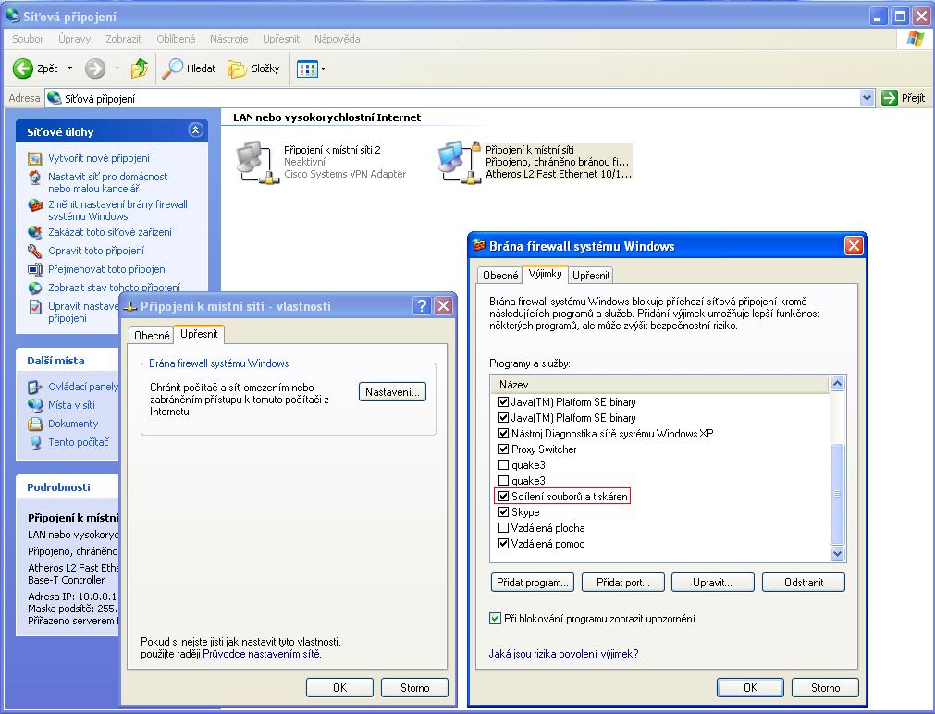Uncheck the Skype firewall exception
The width and height of the screenshot is (935, 714).
(504, 512)
